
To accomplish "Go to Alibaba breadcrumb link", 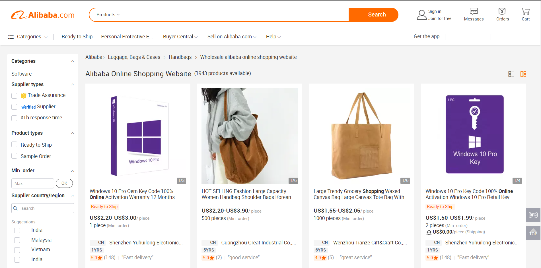I will 94,57.
